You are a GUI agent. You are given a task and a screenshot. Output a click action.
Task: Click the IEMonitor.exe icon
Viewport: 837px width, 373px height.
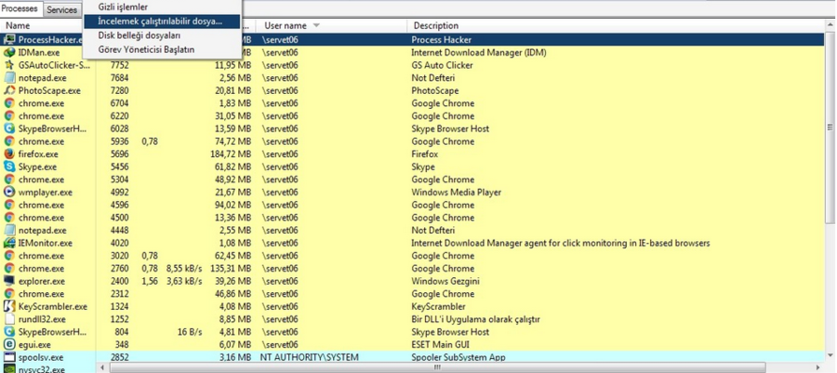(9, 243)
